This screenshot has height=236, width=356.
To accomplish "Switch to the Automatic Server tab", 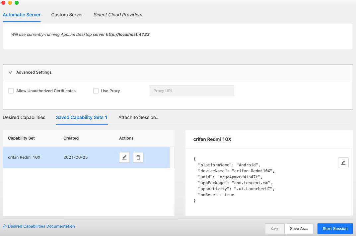I will pyautogui.click(x=22, y=15).
